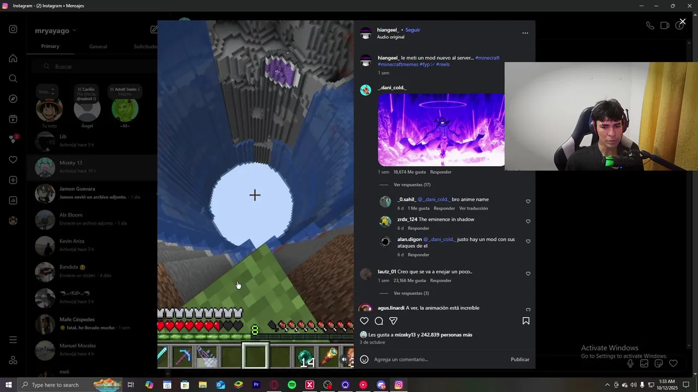This screenshot has height=392, width=698.
Task: Click the comment bubble icon
Action: coord(379,321)
